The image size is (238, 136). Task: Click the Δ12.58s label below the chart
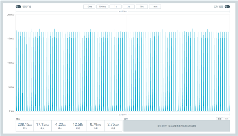(123, 114)
